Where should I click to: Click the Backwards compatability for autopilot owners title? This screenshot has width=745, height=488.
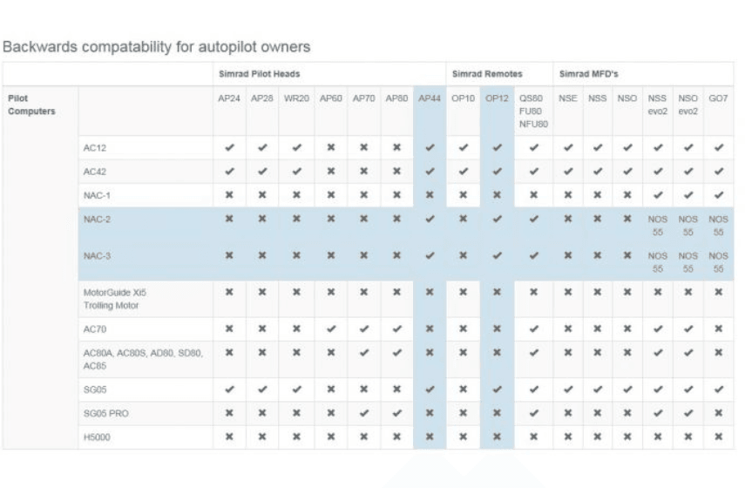click(158, 44)
